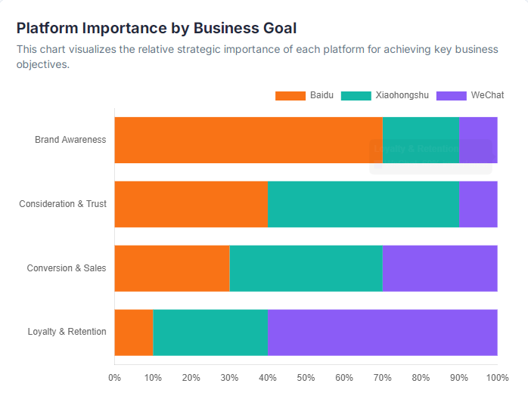Screen dimensions: 528x399
Task: Select the Baidu segment in Conversion & Sales
Action: (x=172, y=268)
